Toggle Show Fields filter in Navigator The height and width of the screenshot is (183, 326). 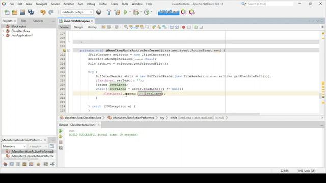click(x=12, y=164)
